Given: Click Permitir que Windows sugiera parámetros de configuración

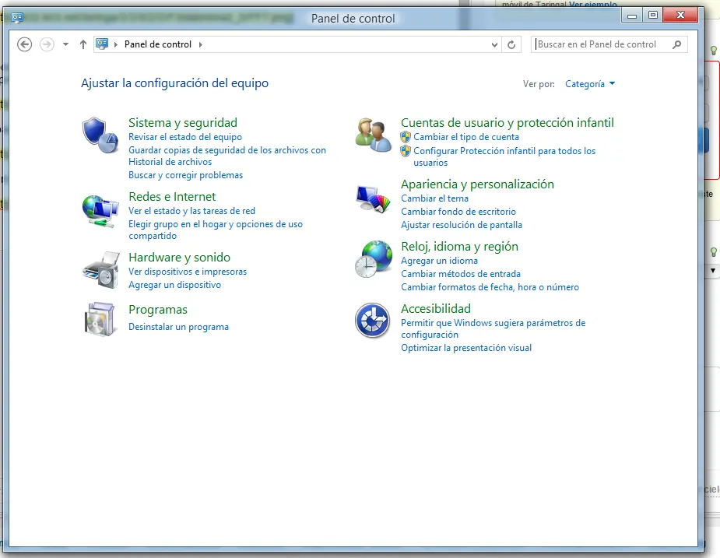Looking at the screenshot, I should tap(493, 329).
